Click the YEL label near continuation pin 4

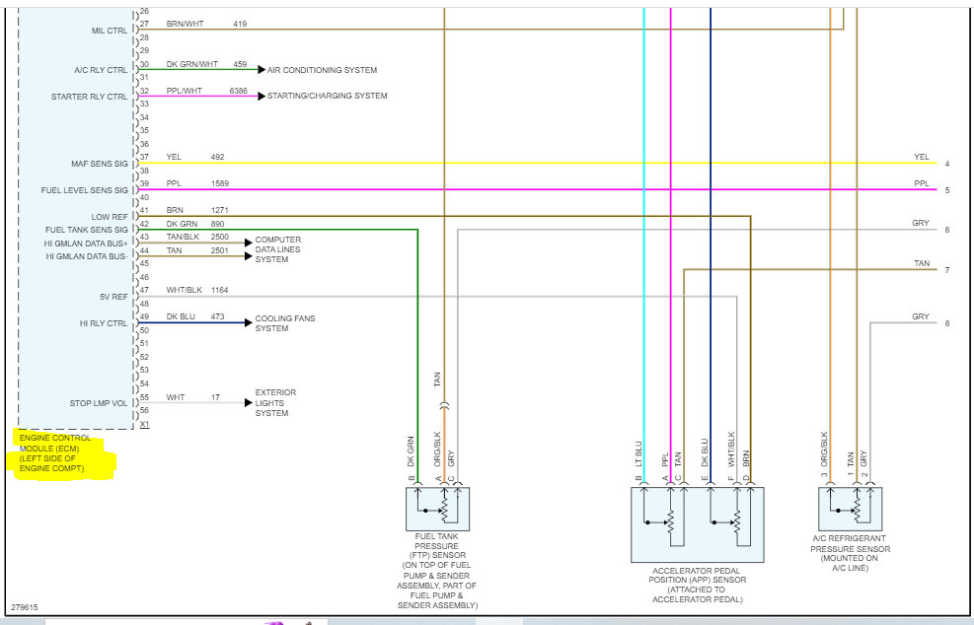[x=922, y=157]
